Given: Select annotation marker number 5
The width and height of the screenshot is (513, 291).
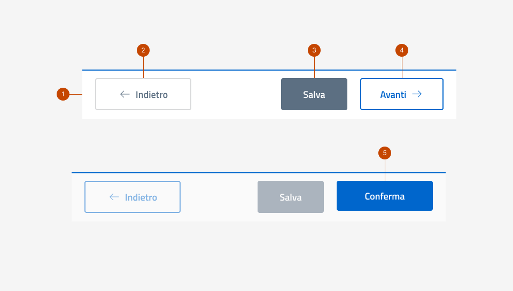Looking at the screenshot, I should pos(385,153).
